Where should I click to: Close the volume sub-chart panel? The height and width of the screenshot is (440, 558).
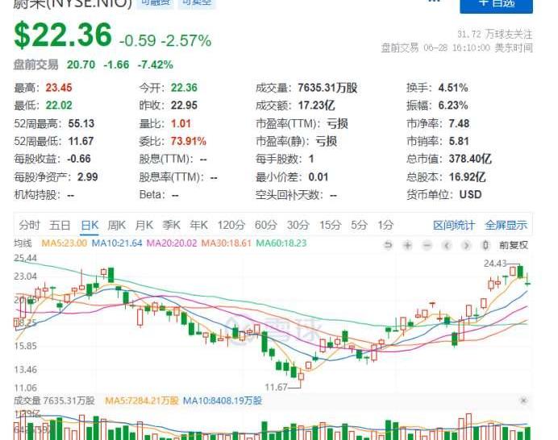523,401
